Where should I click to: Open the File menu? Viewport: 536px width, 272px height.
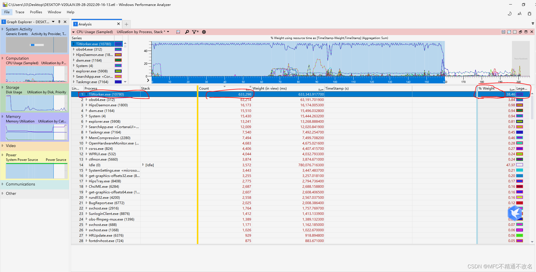tap(7, 12)
